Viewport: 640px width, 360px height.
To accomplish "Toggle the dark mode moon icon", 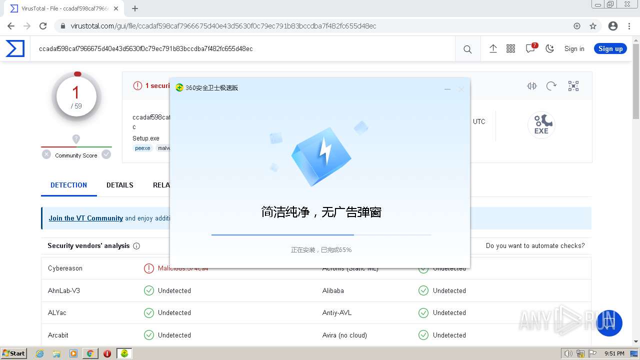I will click(x=550, y=48).
